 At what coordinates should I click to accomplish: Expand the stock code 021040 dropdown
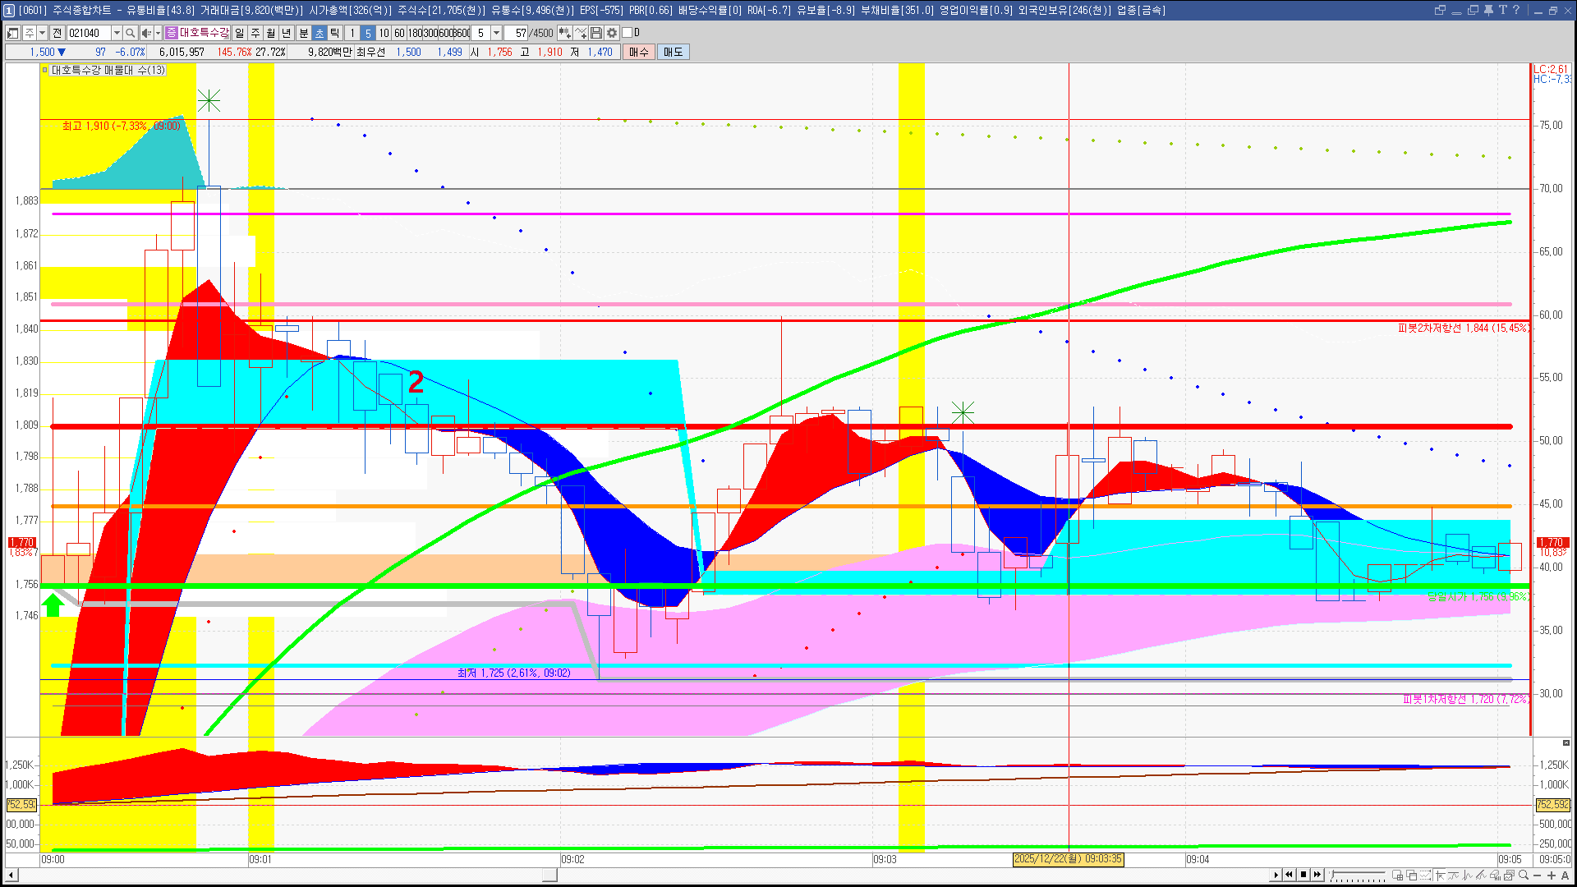(x=117, y=33)
